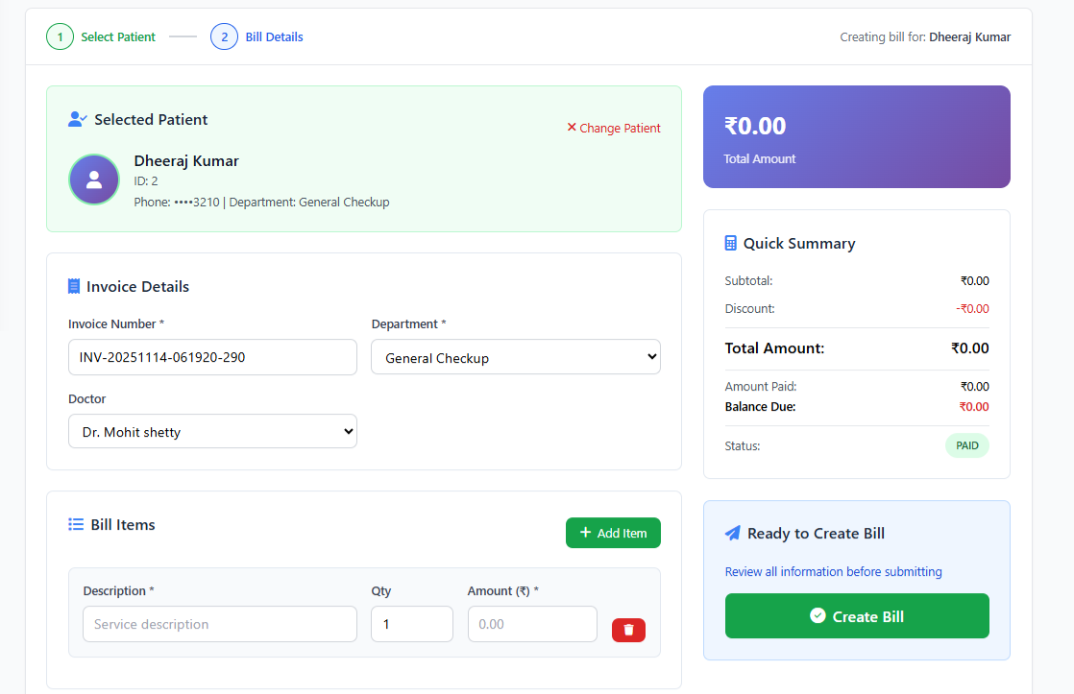
Task: Focus the Invoice Number field
Action: (x=212, y=357)
